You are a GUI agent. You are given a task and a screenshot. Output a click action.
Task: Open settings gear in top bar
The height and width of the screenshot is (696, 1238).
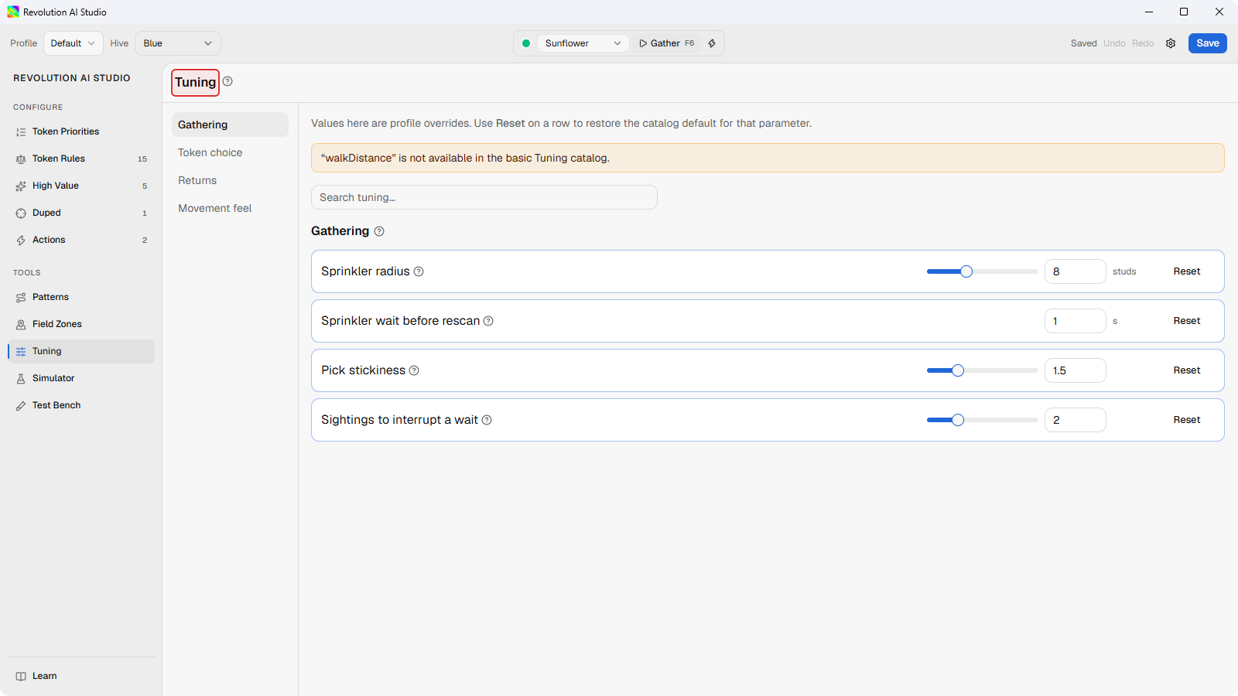(x=1171, y=43)
